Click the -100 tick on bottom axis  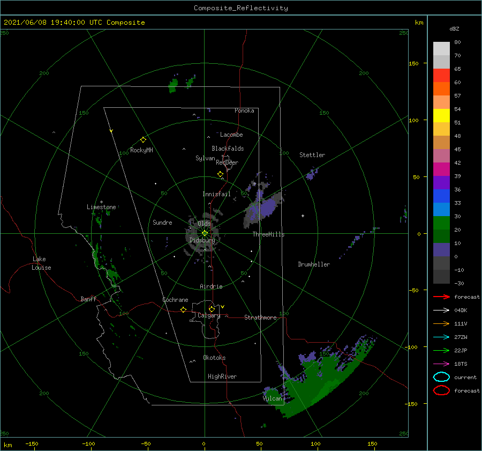pos(88,443)
